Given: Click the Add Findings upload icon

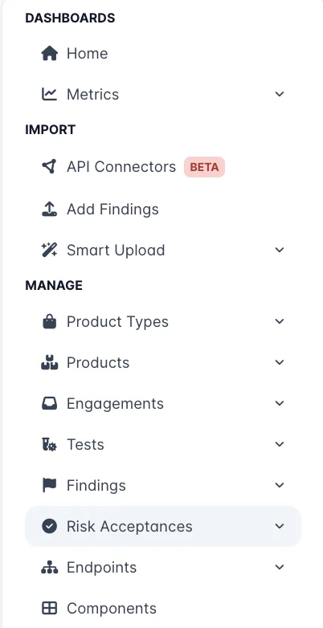Looking at the screenshot, I should tap(49, 209).
